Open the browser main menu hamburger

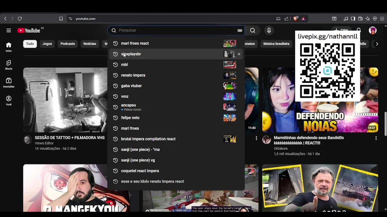click(382, 19)
